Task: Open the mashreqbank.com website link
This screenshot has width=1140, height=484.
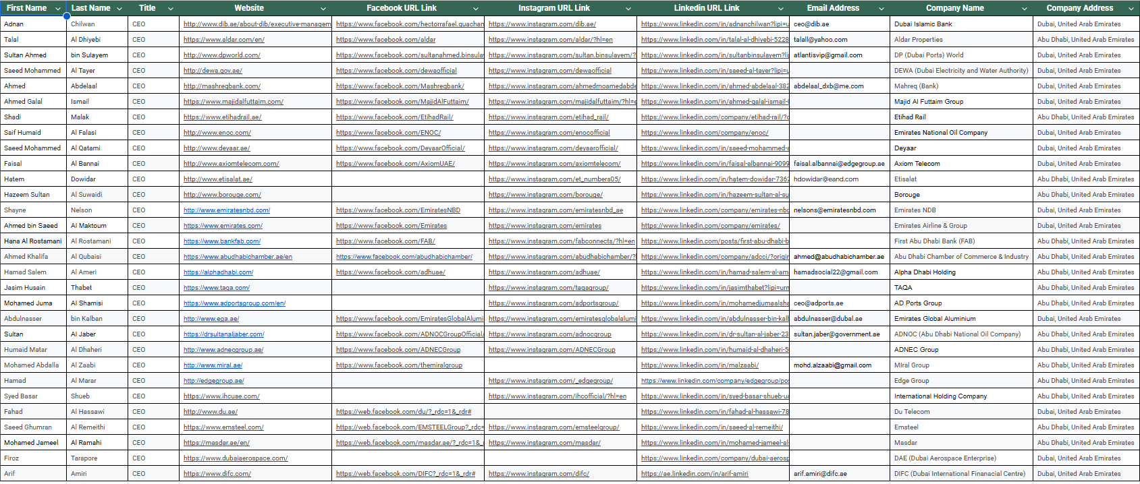Action: pos(222,86)
